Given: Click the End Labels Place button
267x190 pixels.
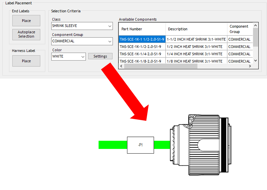Looking at the screenshot, I should tap(26, 21).
